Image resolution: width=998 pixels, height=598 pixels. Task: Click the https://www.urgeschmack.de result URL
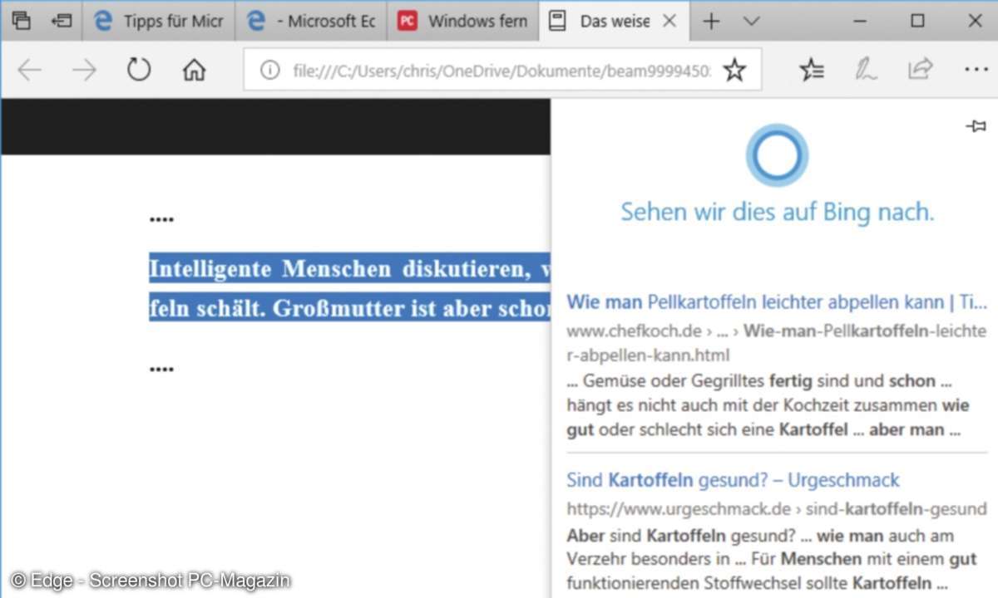coord(777,508)
